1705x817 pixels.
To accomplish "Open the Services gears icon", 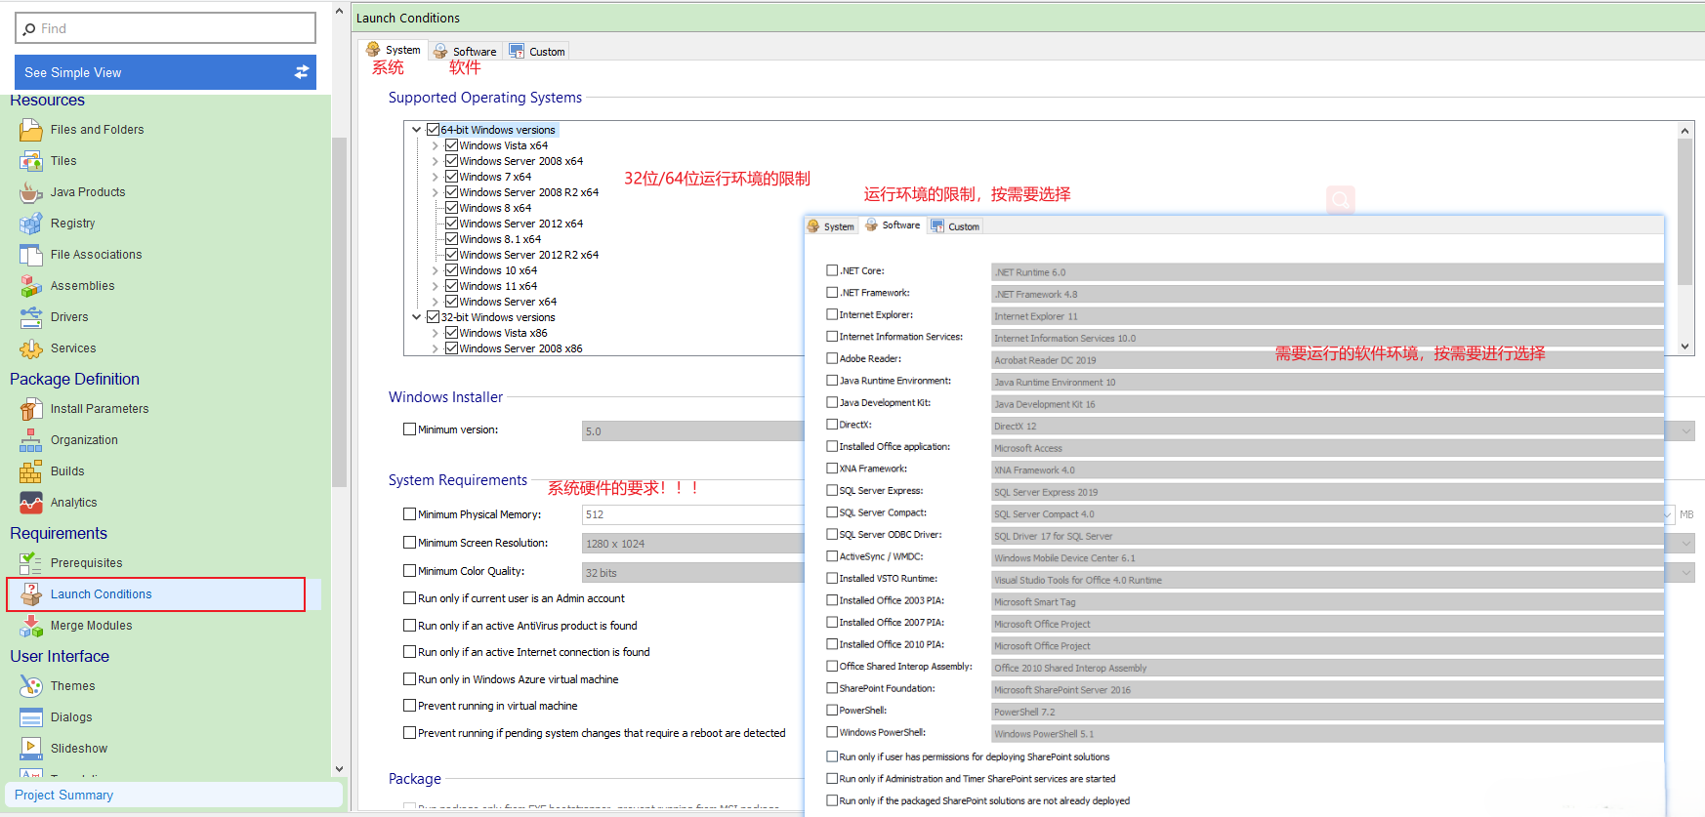I will click(31, 348).
